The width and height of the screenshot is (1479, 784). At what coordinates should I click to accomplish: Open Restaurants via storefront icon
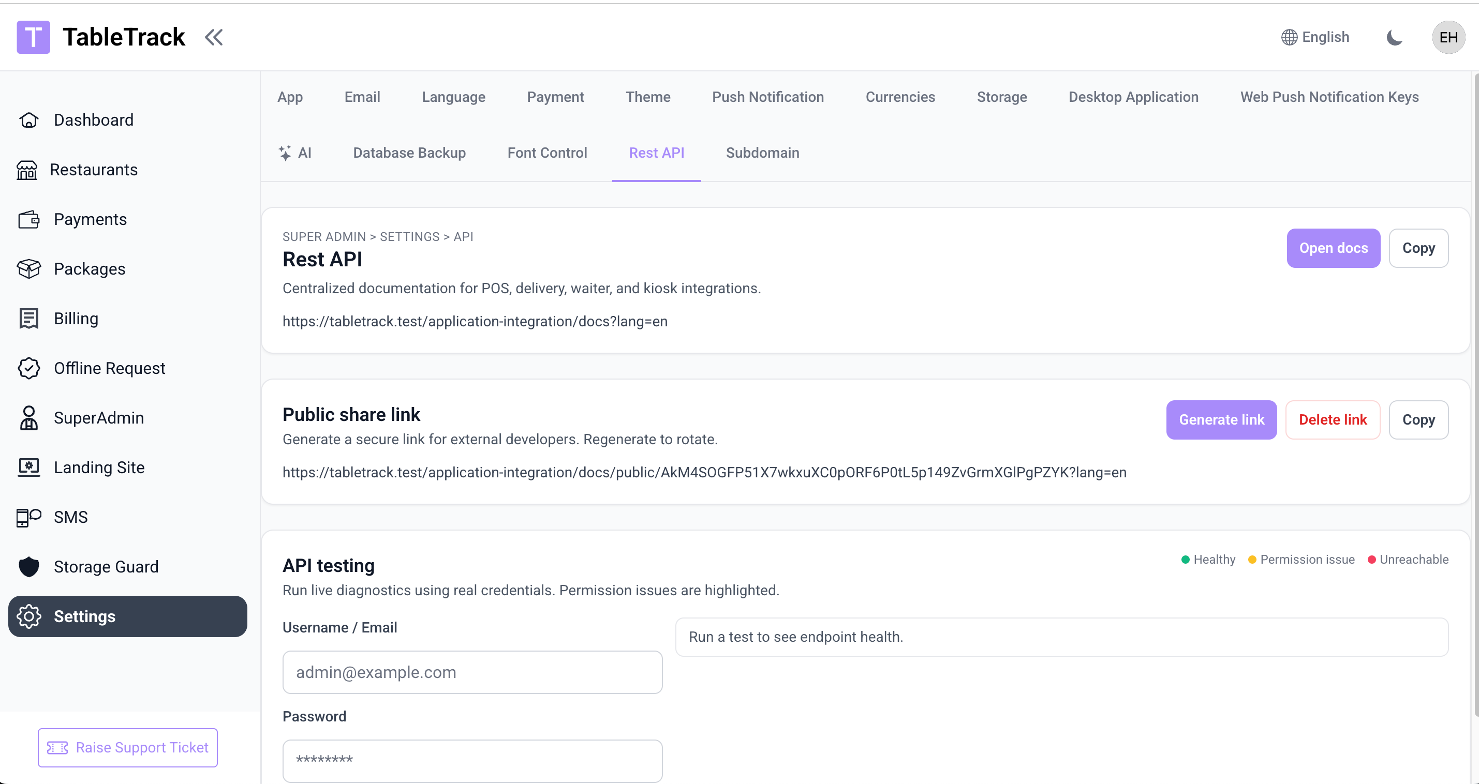pos(27,170)
